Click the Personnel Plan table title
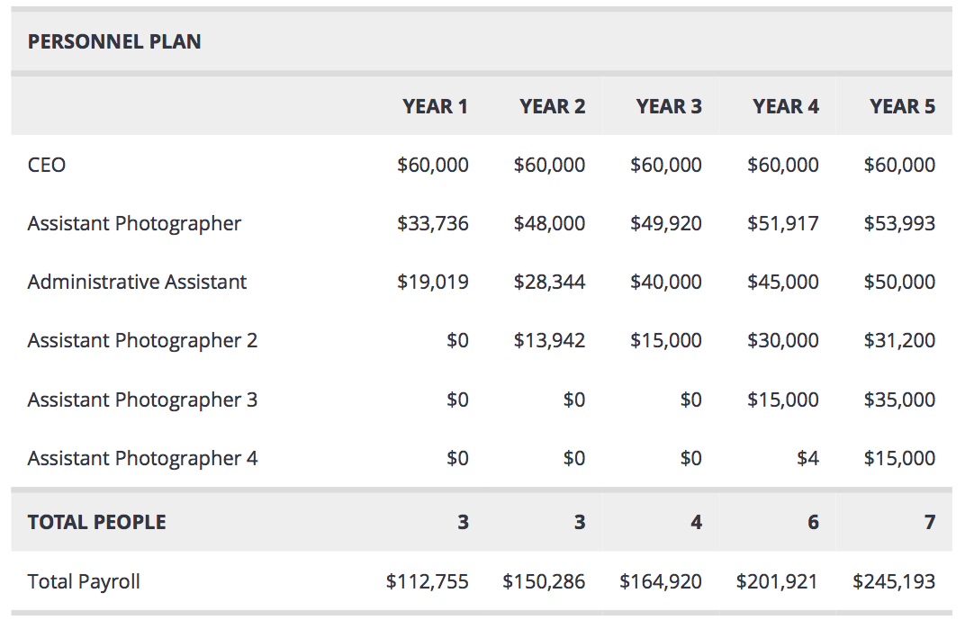This screenshot has width=965, height=629. pos(114,41)
